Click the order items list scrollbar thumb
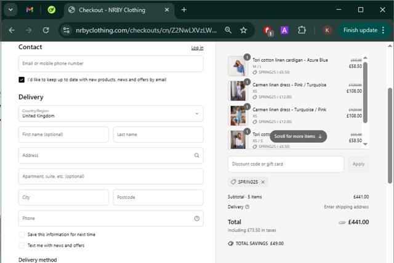This screenshot has width=394, height=263. coord(365,92)
